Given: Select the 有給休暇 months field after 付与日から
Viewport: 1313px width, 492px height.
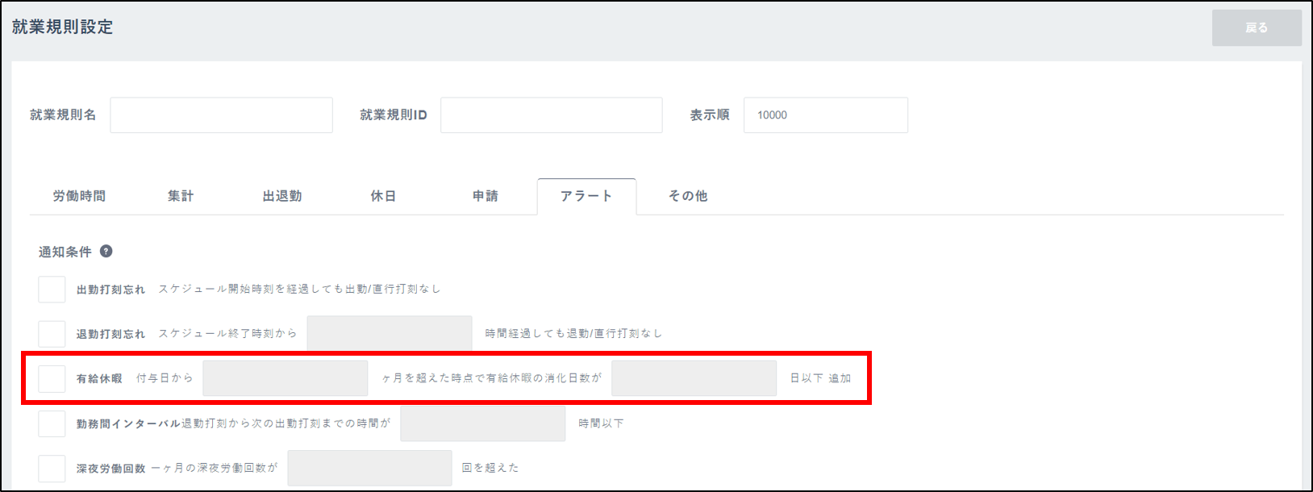Looking at the screenshot, I should (285, 378).
